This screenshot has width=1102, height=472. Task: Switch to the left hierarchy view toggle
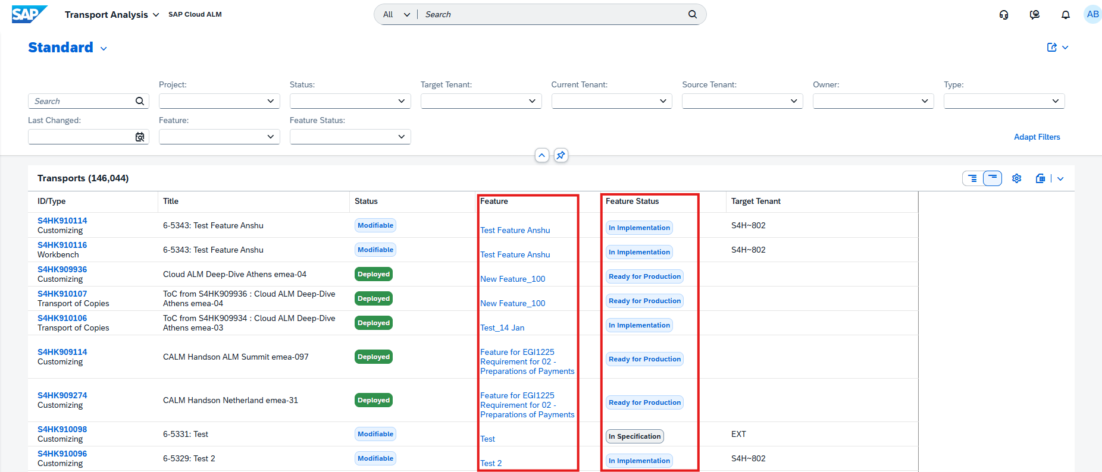[x=972, y=178]
